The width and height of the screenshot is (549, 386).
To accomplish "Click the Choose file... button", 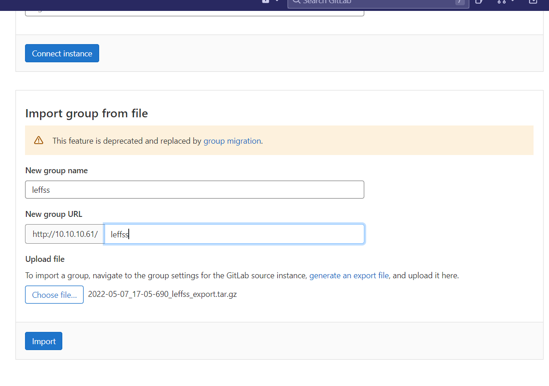I will coord(54,295).
